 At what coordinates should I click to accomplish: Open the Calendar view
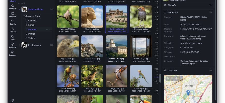coord(13,15)
